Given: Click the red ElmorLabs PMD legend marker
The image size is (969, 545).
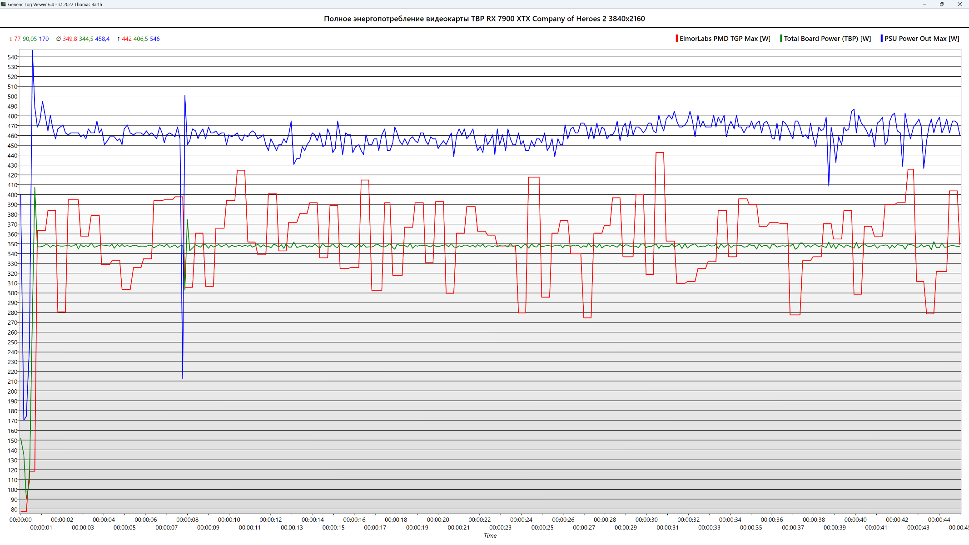Looking at the screenshot, I should pos(676,39).
